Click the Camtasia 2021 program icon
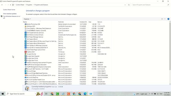Viewport: 171px width, 96px height. tap(26, 26)
